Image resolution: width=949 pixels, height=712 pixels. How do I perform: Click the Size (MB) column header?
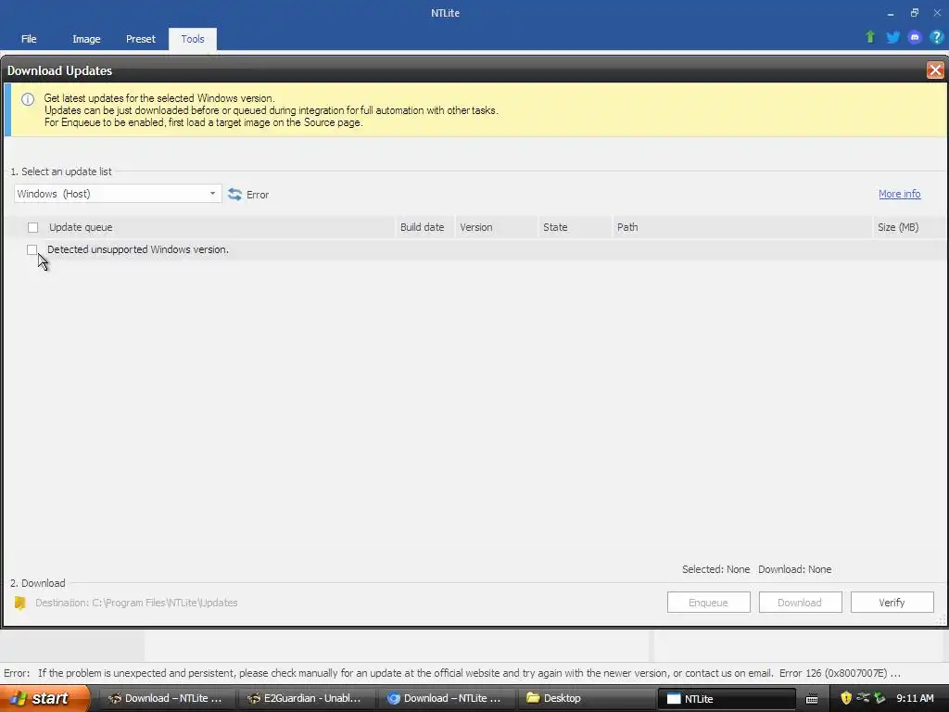pos(898,228)
